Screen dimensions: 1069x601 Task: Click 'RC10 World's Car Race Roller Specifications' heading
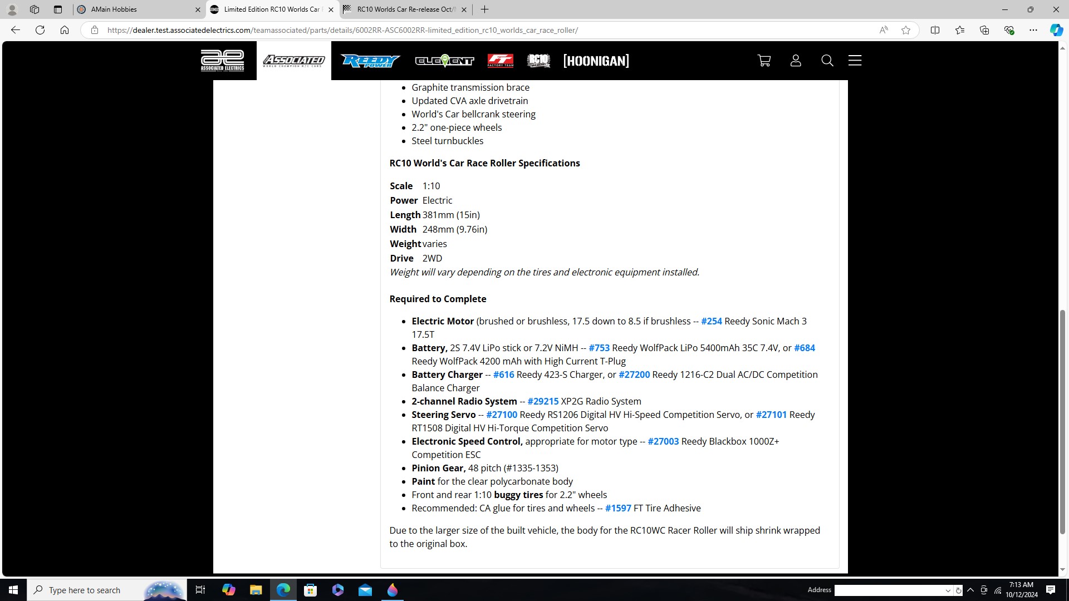point(484,163)
